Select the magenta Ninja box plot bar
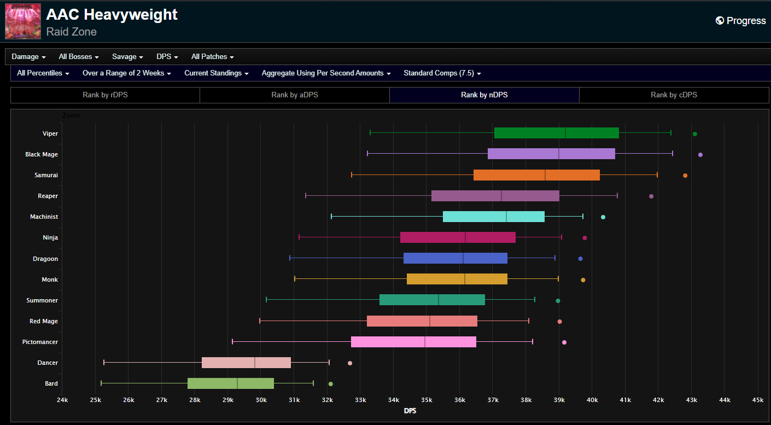 point(458,237)
